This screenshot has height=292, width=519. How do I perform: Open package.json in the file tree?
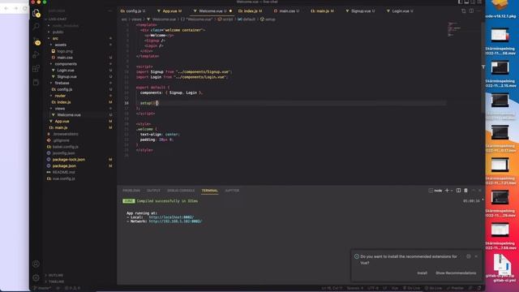coord(64,165)
